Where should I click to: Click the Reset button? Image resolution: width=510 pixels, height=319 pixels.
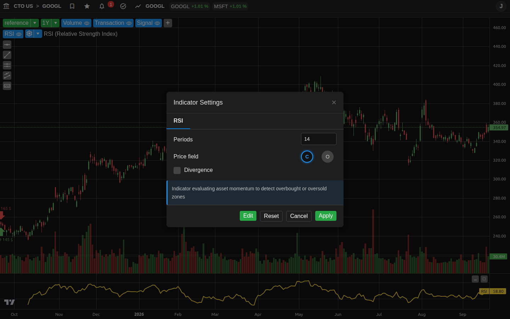271,216
